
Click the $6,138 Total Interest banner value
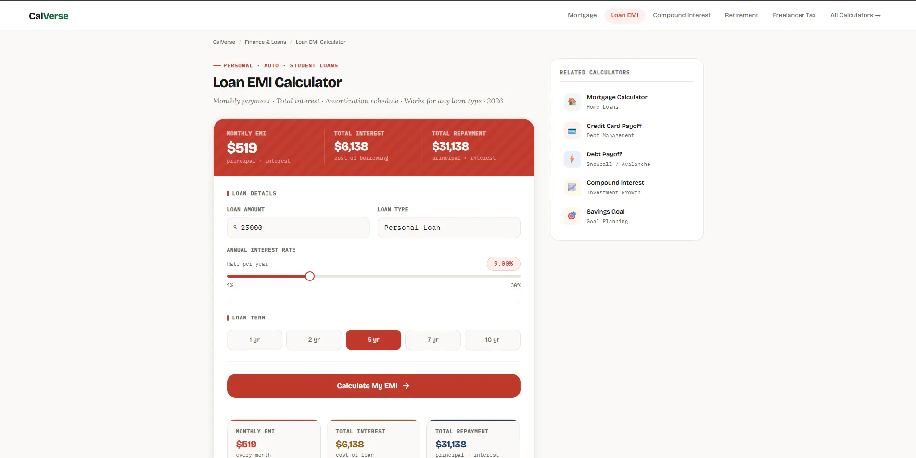(351, 146)
